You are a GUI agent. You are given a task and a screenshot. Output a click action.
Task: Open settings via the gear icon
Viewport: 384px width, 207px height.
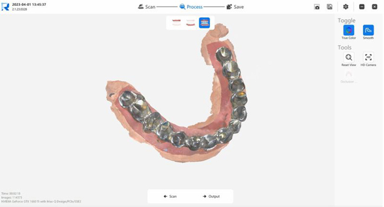(x=346, y=7)
